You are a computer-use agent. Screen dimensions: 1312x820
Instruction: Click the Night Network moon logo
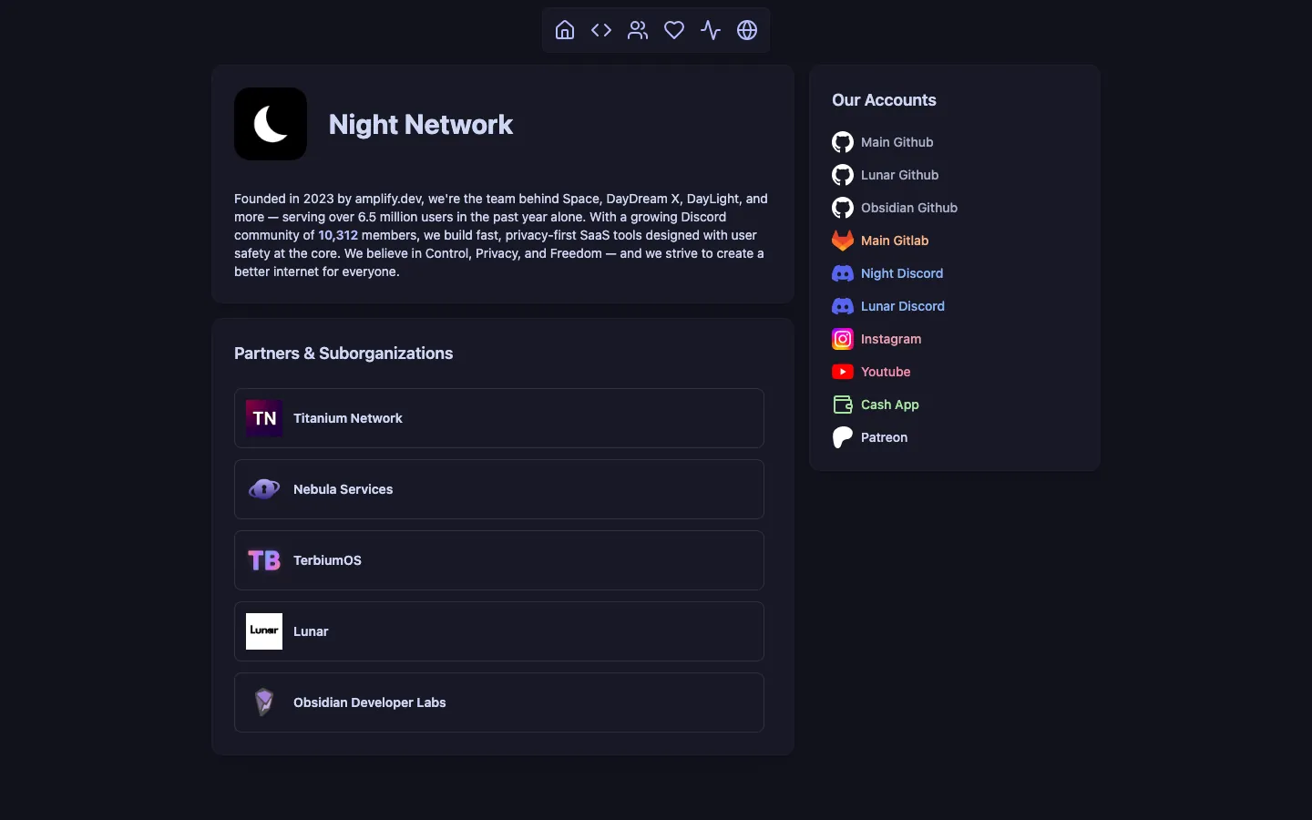point(271,124)
